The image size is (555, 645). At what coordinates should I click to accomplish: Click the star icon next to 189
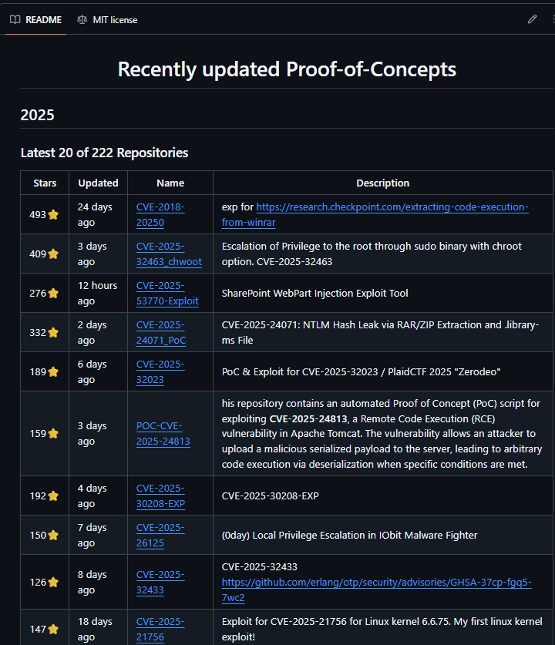pos(53,372)
